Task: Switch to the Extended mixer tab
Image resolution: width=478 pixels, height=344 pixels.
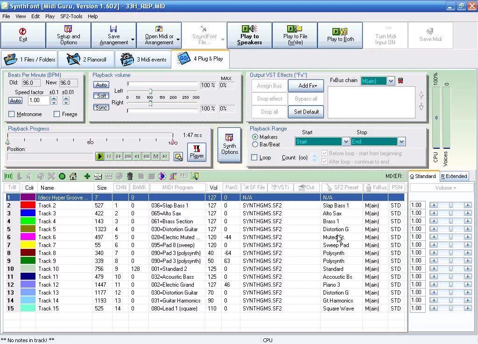Action: click(454, 176)
